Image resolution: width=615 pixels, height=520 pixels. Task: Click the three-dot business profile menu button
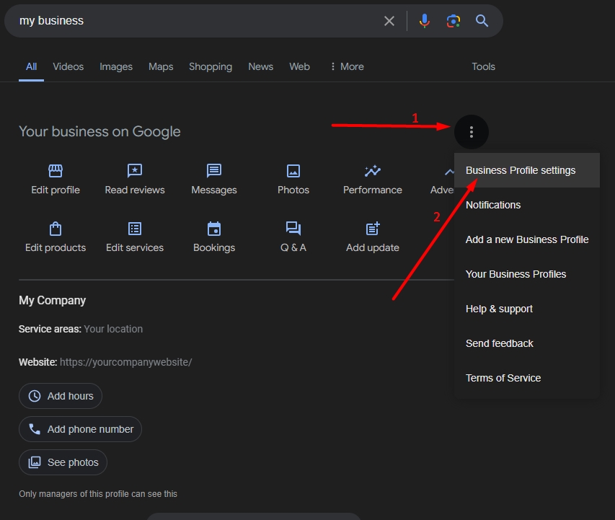tap(472, 132)
